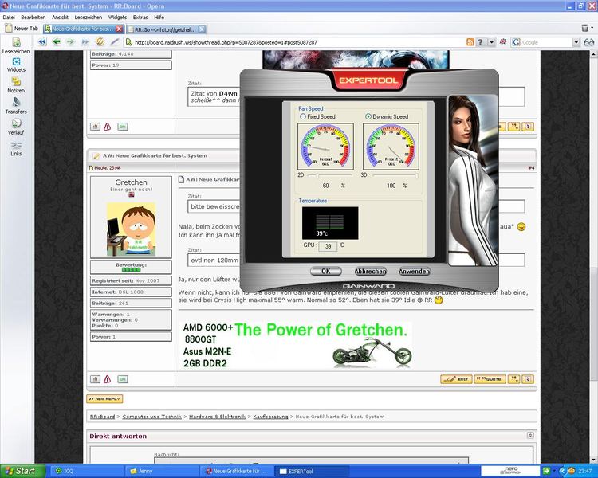Close the Neue Grafikkarte tab
Screen dimensions: 598x478
[119, 29]
